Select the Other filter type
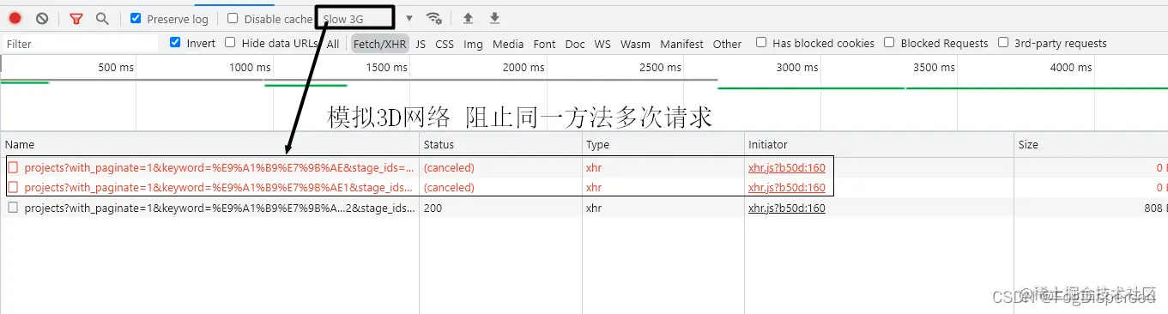 [x=727, y=44]
